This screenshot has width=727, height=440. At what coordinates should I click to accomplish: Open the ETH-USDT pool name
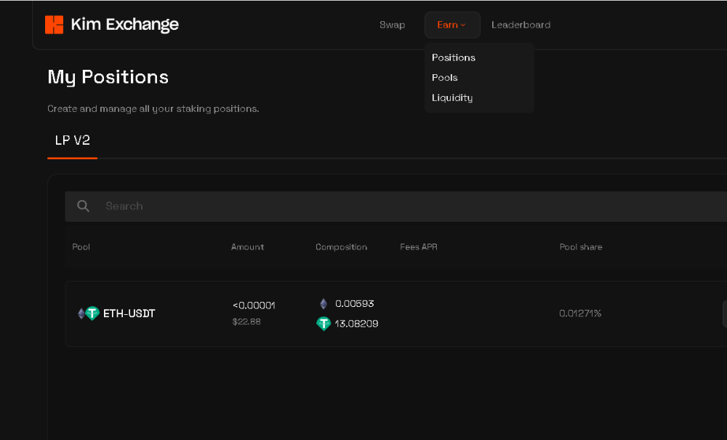click(129, 313)
